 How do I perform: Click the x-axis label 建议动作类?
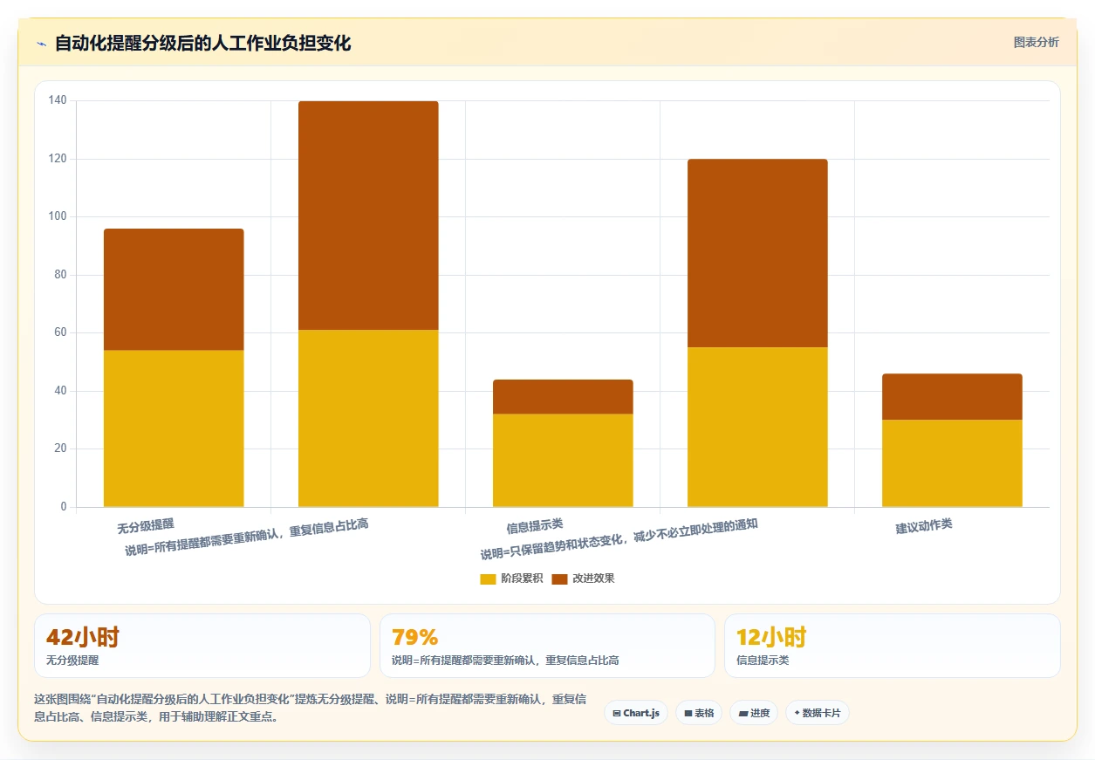924,525
